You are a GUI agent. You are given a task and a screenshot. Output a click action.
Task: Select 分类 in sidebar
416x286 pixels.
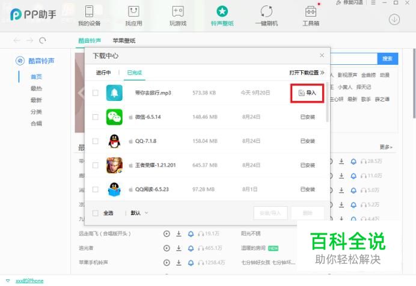(x=36, y=112)
